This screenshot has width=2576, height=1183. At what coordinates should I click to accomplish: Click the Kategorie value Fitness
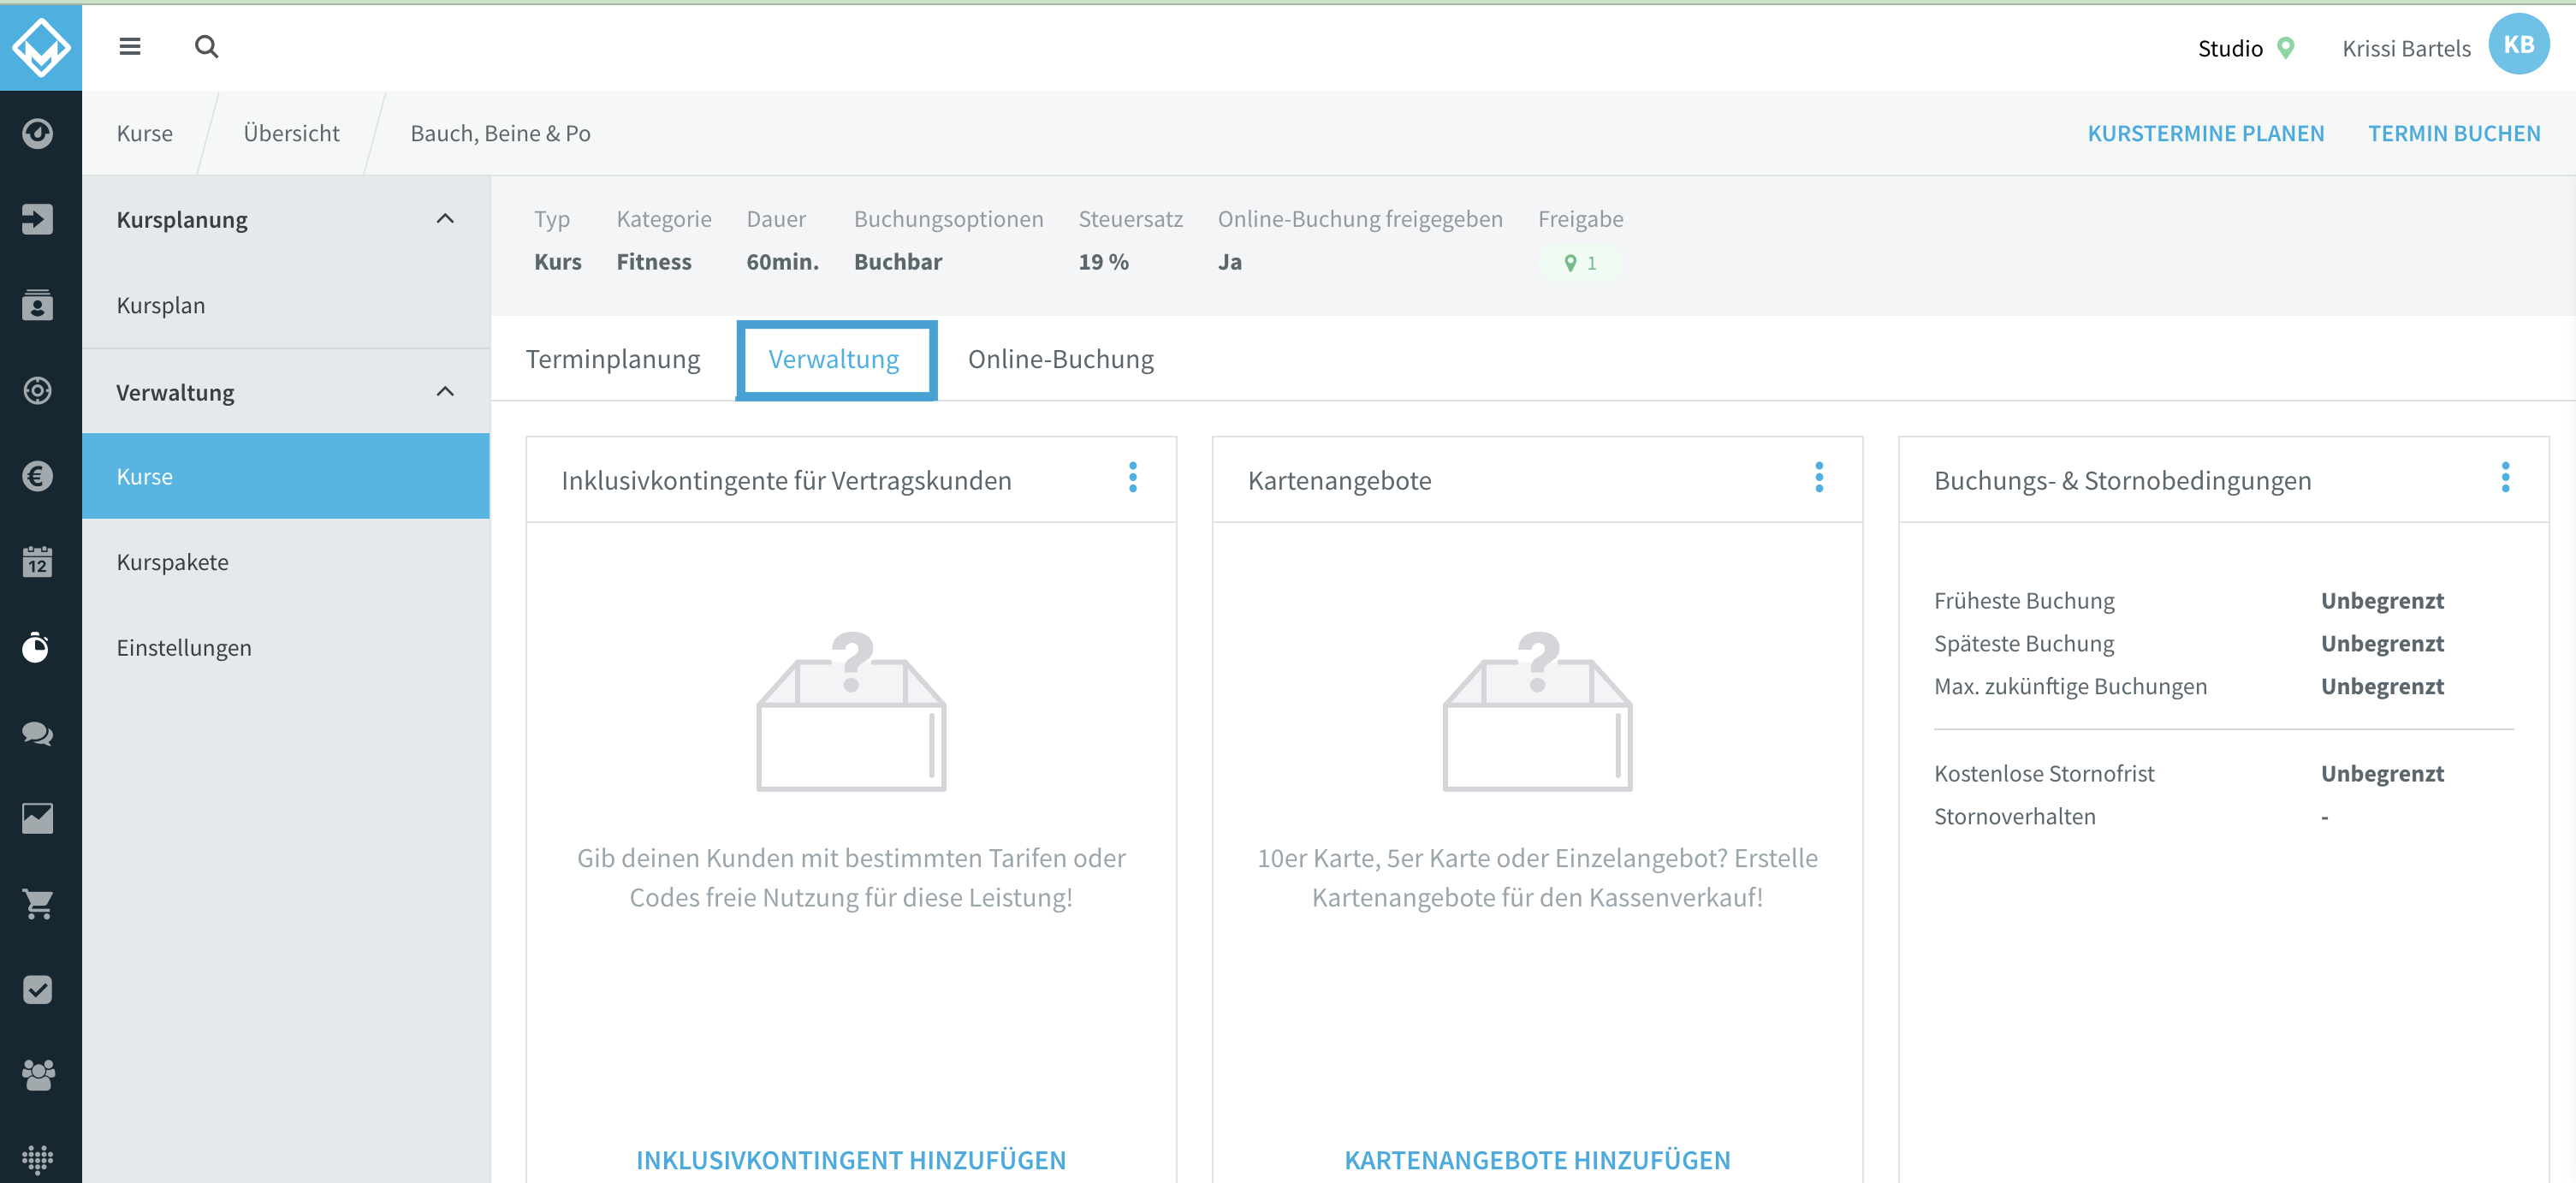[x=654, y=262]
